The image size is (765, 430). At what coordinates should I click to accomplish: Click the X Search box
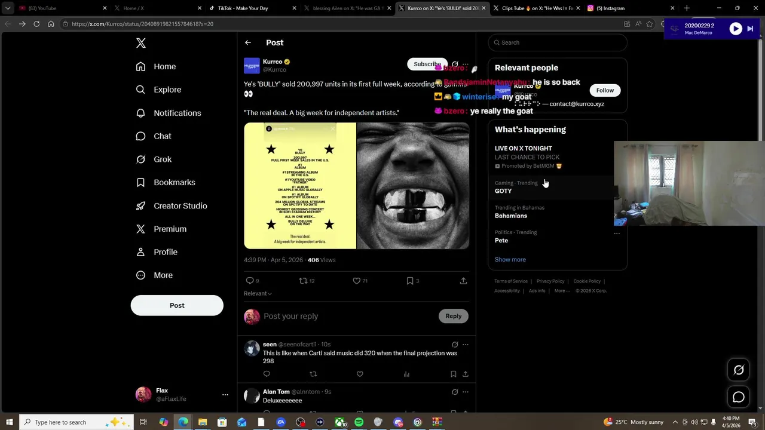(558, 42)
